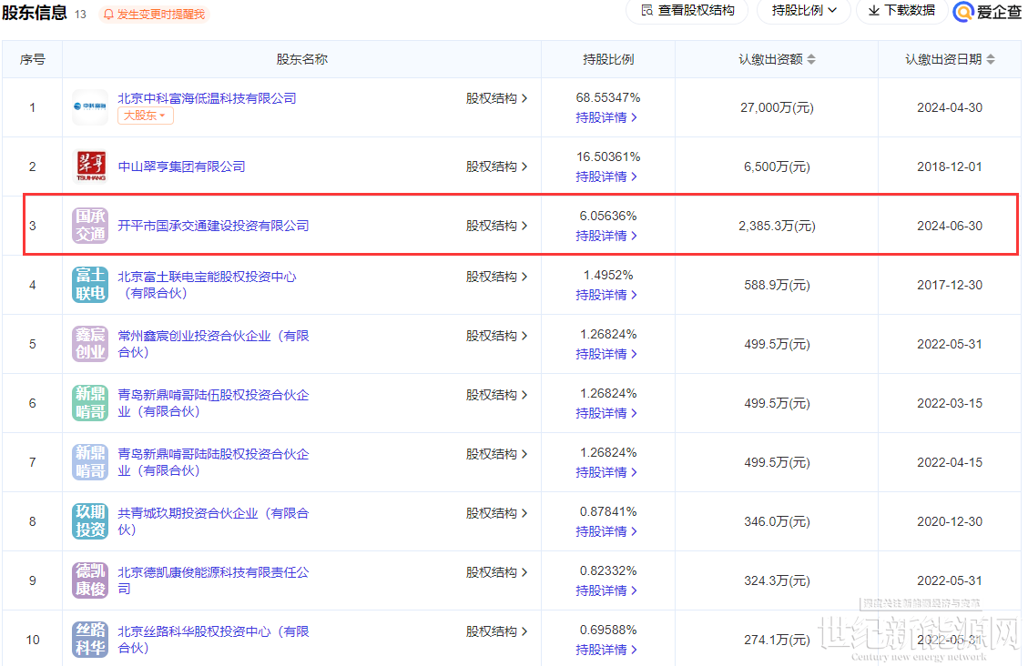Image resolution: width=1028 pixels, height=666 pixels.
Task: Open the 持股比例 dropdown filter
Action: (803, 10)
